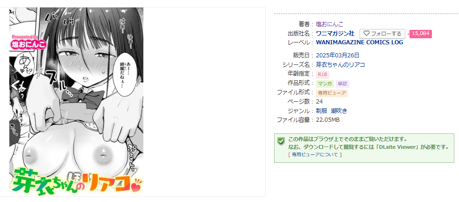Select the 専用ビューア file format tag
The image size is (459, 202).
tap(332, 93)
